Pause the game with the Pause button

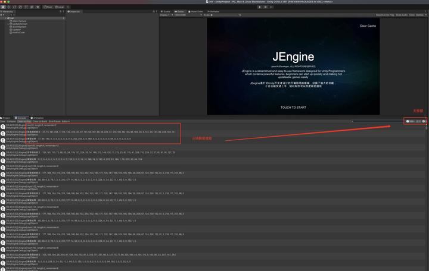(265, 7)
